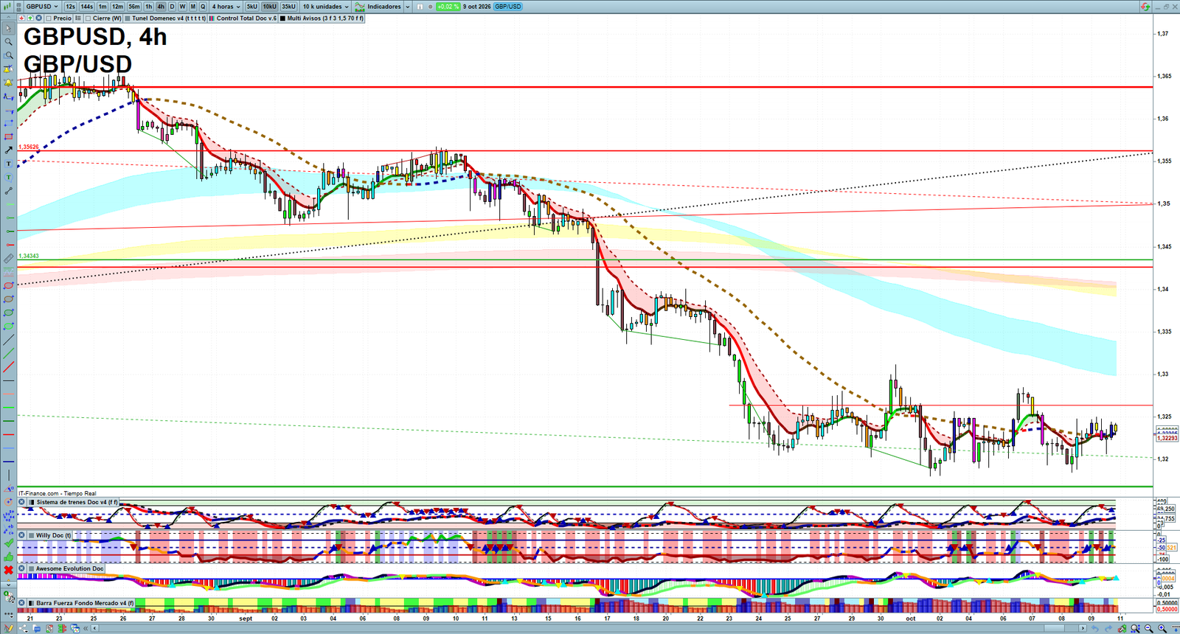Click the zoom-out magnifier bottom right

point(1148,628)
